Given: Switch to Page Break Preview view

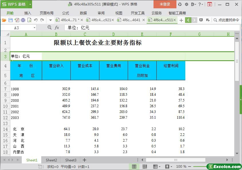Looking at the screenshot, I should [145, 167].
